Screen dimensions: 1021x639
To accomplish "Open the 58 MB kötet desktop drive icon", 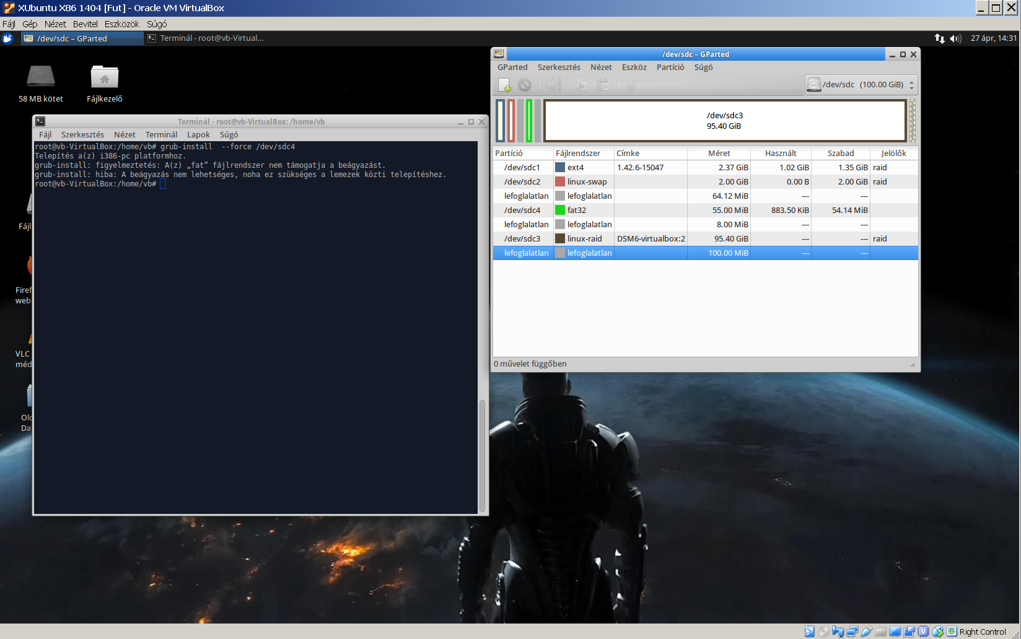I will pos(41,84).
